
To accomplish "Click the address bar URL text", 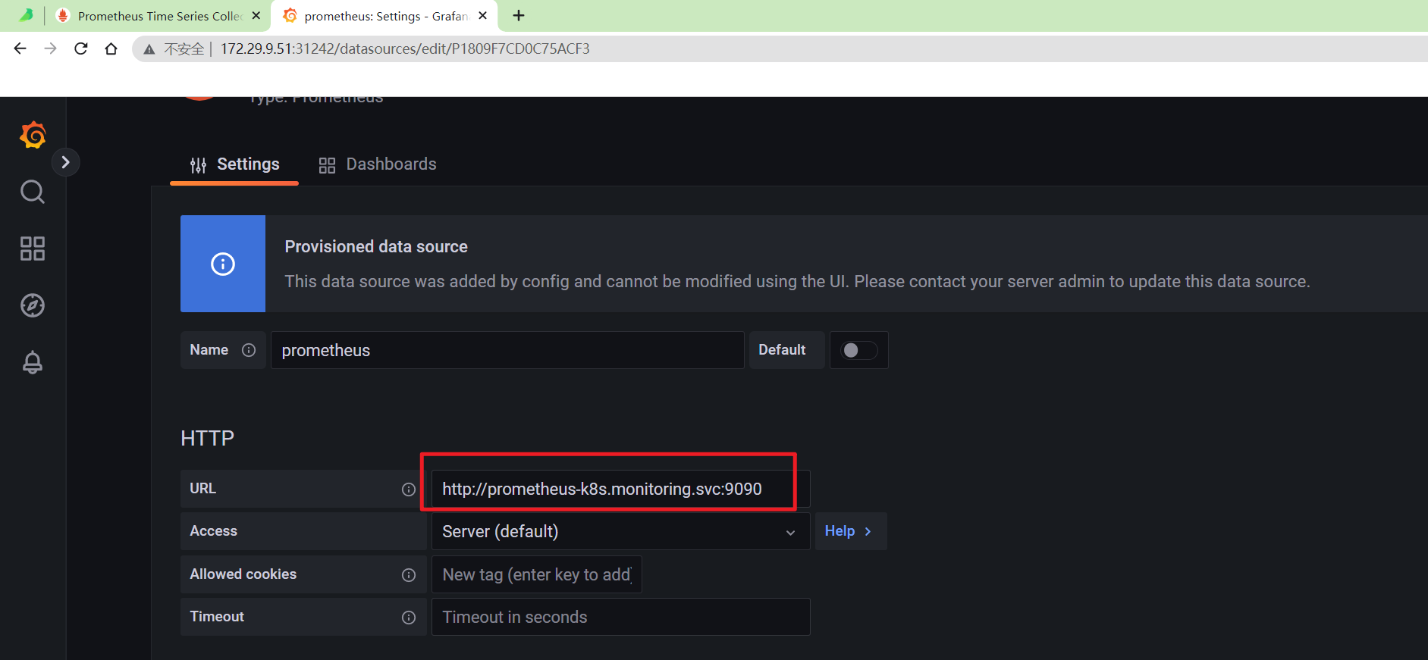I will click(405, 48).
